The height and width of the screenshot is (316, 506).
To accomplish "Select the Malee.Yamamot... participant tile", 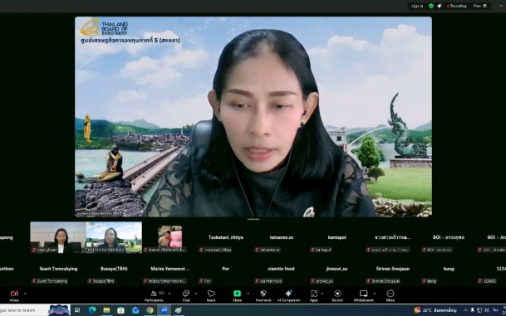I will pos(169,269).
